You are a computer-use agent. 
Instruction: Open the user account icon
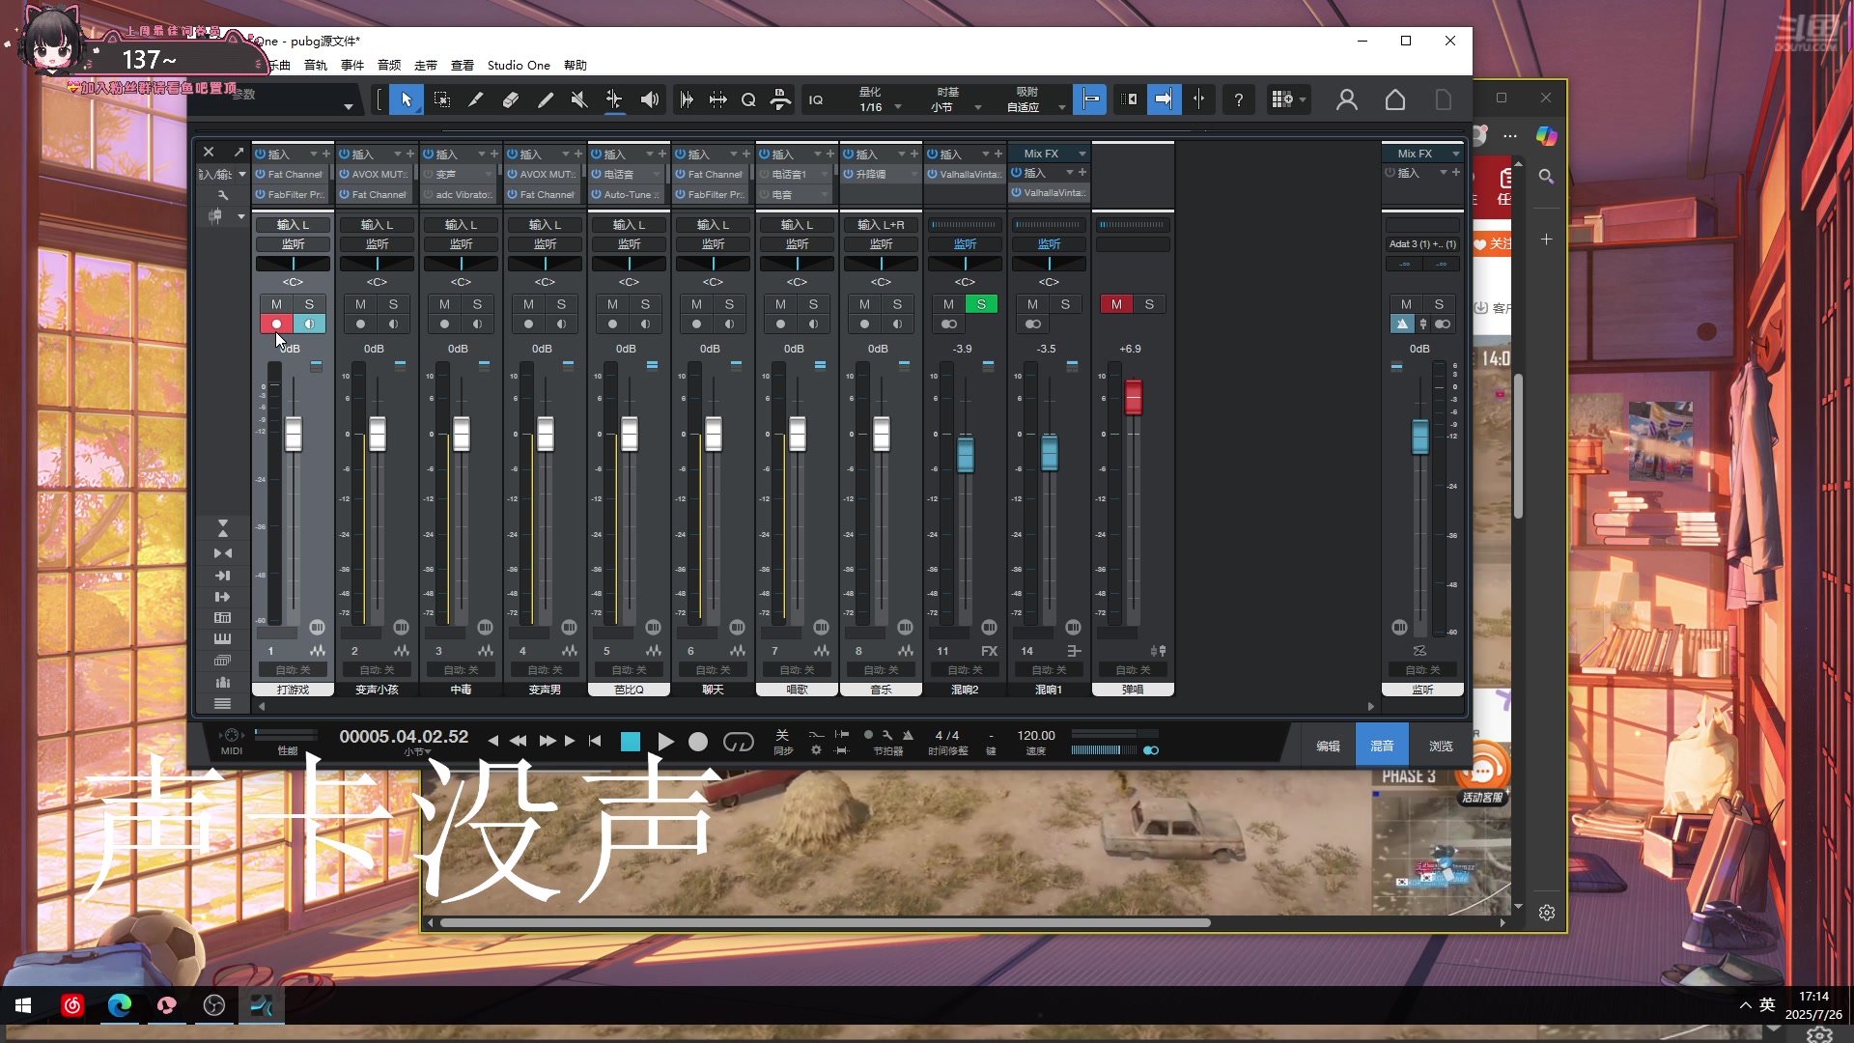point(1346,99)
